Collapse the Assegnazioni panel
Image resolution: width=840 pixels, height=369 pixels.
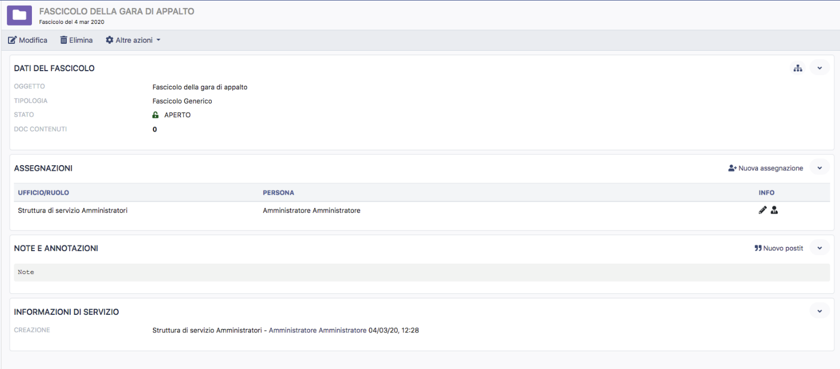pyautogui.click(x=819, y=169)
